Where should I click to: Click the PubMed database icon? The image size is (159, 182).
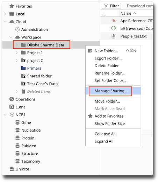pyautogui.click(x=17, y=146)
